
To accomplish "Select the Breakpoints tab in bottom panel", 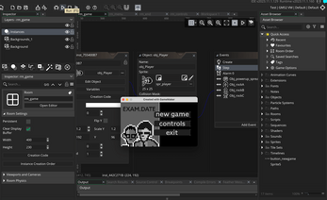I will pos(174,182).
